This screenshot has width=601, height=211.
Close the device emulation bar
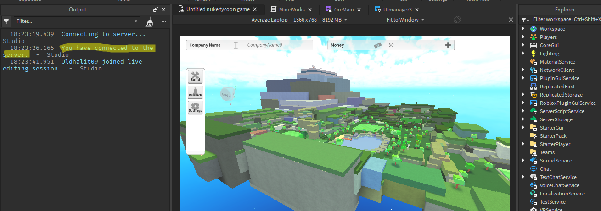click(x=511, y=20)
